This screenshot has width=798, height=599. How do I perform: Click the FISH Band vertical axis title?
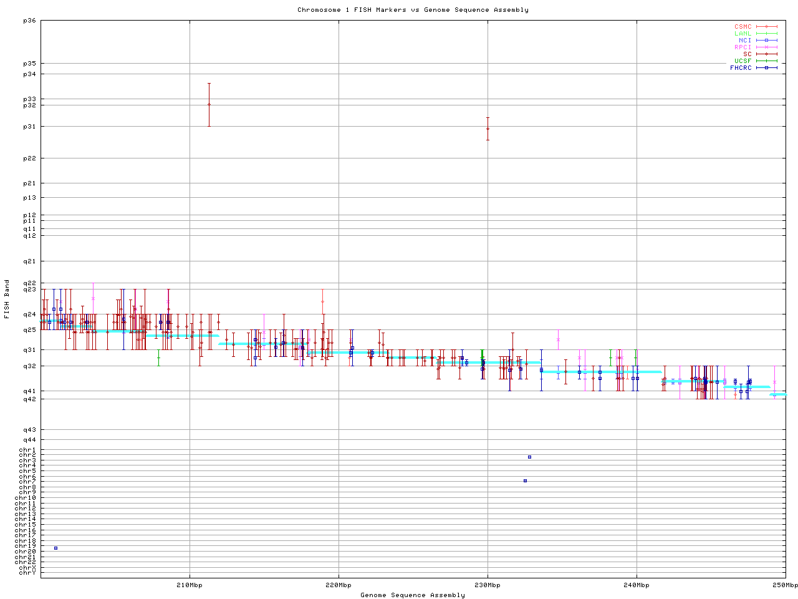coord(7,298)
